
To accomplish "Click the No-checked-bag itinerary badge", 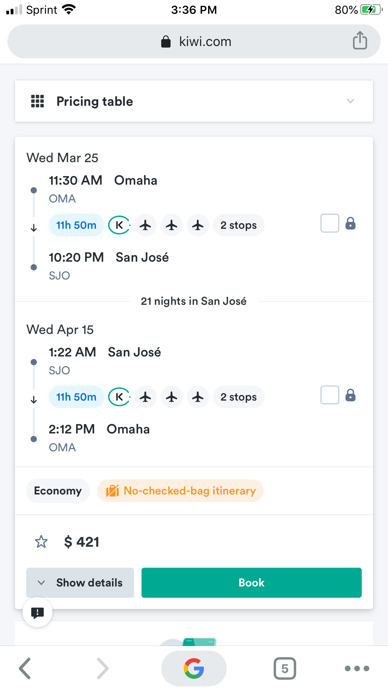I will click(180, 491).
